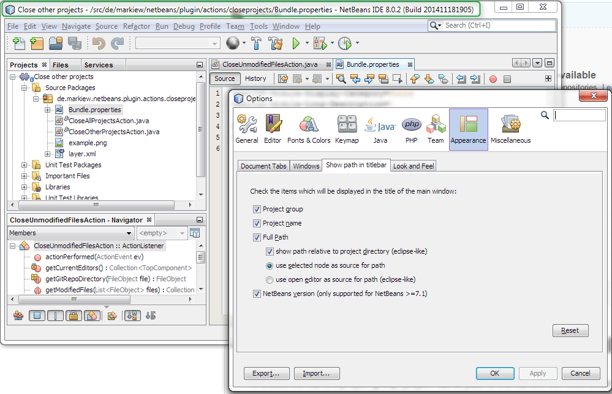Open the Members dropdown in Navigator

70,233
